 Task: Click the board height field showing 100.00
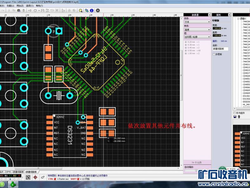point(217,35)
